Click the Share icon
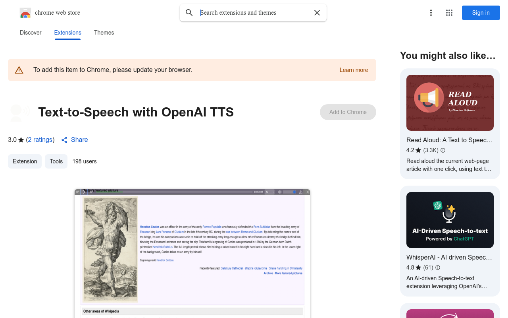Image resolution: width=508 pixels, height=318 pixels. 64,140
